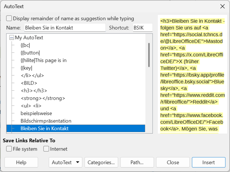
Task: Insert the selected AutoText entry
Action: coord(209,162)
